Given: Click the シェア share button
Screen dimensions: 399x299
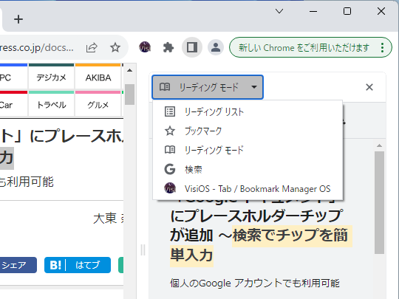Looking at the screenshot, I should pos(18,265).
